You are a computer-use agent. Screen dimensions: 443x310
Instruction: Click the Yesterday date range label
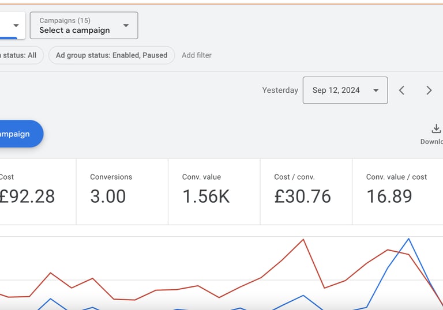tap(280, 90)
